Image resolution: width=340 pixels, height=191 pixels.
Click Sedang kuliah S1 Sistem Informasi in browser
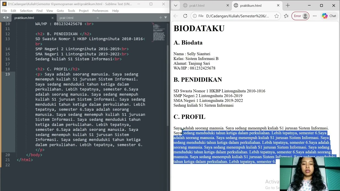203,105
